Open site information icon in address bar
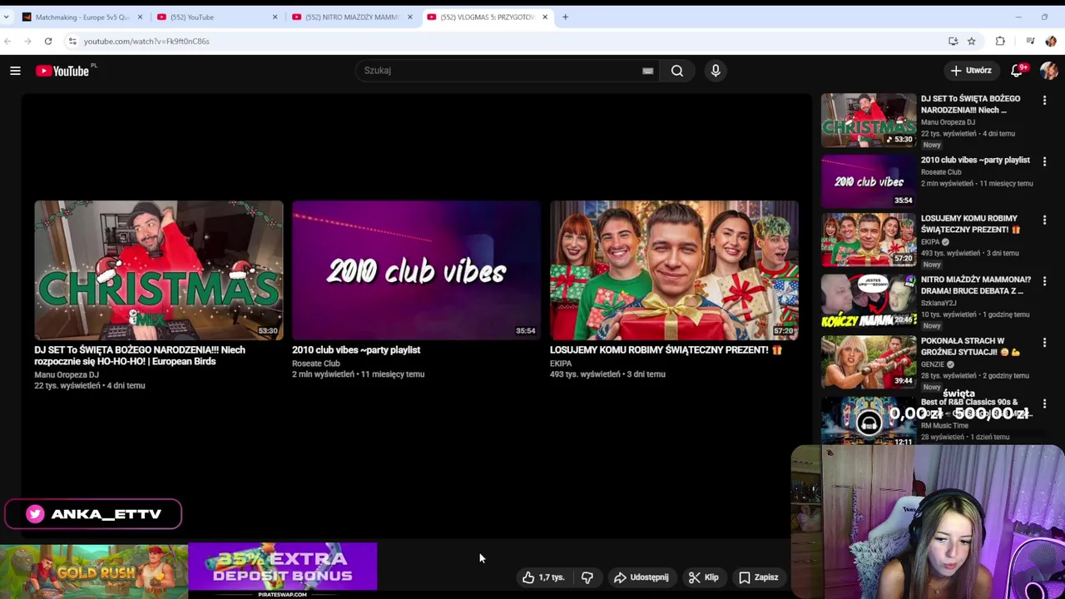 [x=72, y=41]
